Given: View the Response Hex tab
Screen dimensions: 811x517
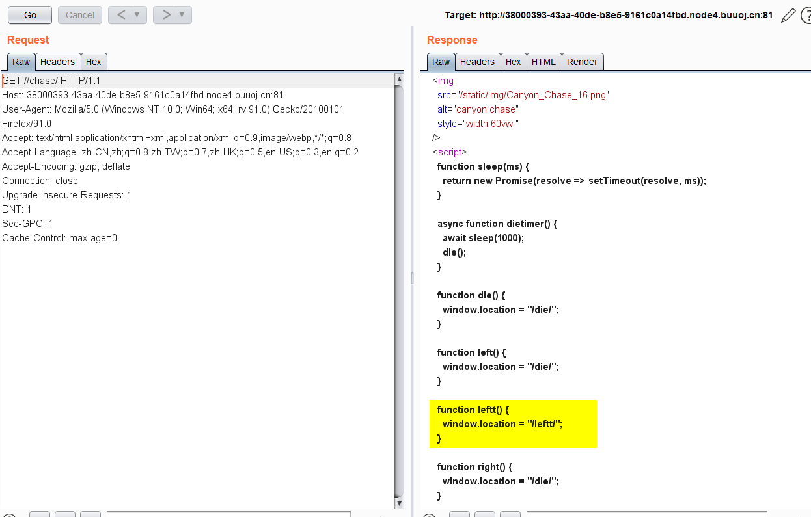Looking at the screenshot, I should (514, 62).
